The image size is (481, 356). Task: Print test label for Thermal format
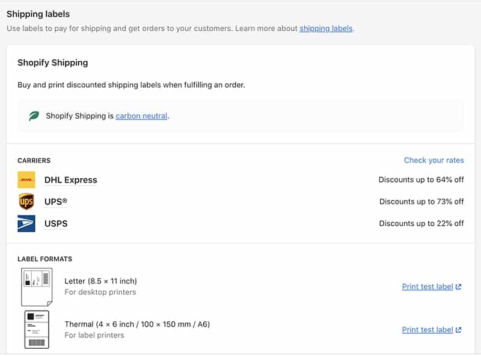(427, 330)
